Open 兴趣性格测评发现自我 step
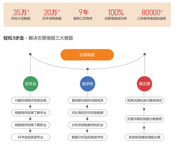Viewport: 175px width, 144px height. [x=30, y=100]
